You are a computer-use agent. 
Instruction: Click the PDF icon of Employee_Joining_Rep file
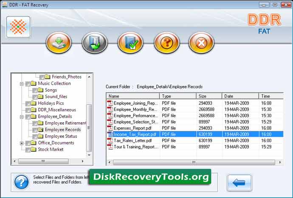coord(110,103)
